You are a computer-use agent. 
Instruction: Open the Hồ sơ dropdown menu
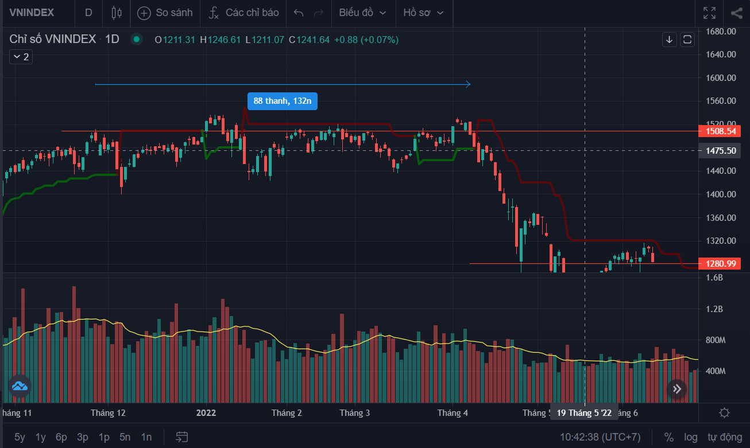tap(424, 13)
